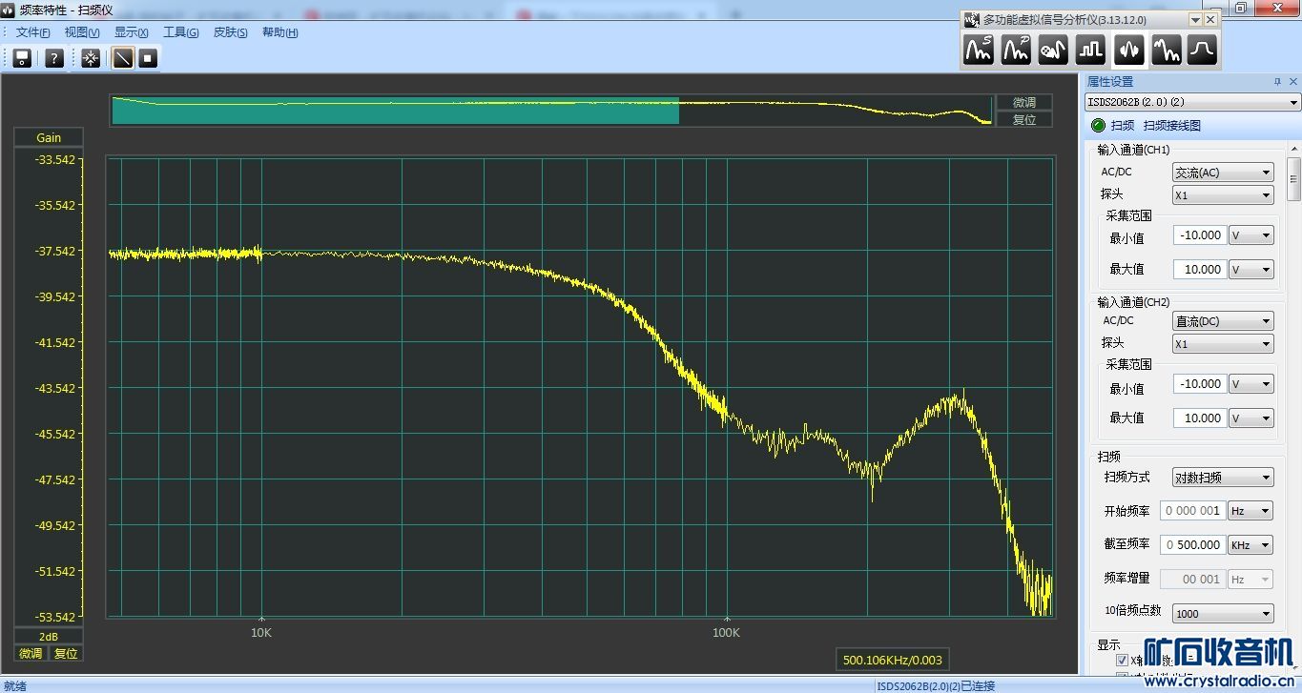Viewport: 1302px width, 693px height.
Task: Open the 工具(G) menu
Action: pos(180,32)
